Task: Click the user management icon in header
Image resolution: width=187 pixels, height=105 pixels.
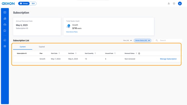Action: point(169,3)
